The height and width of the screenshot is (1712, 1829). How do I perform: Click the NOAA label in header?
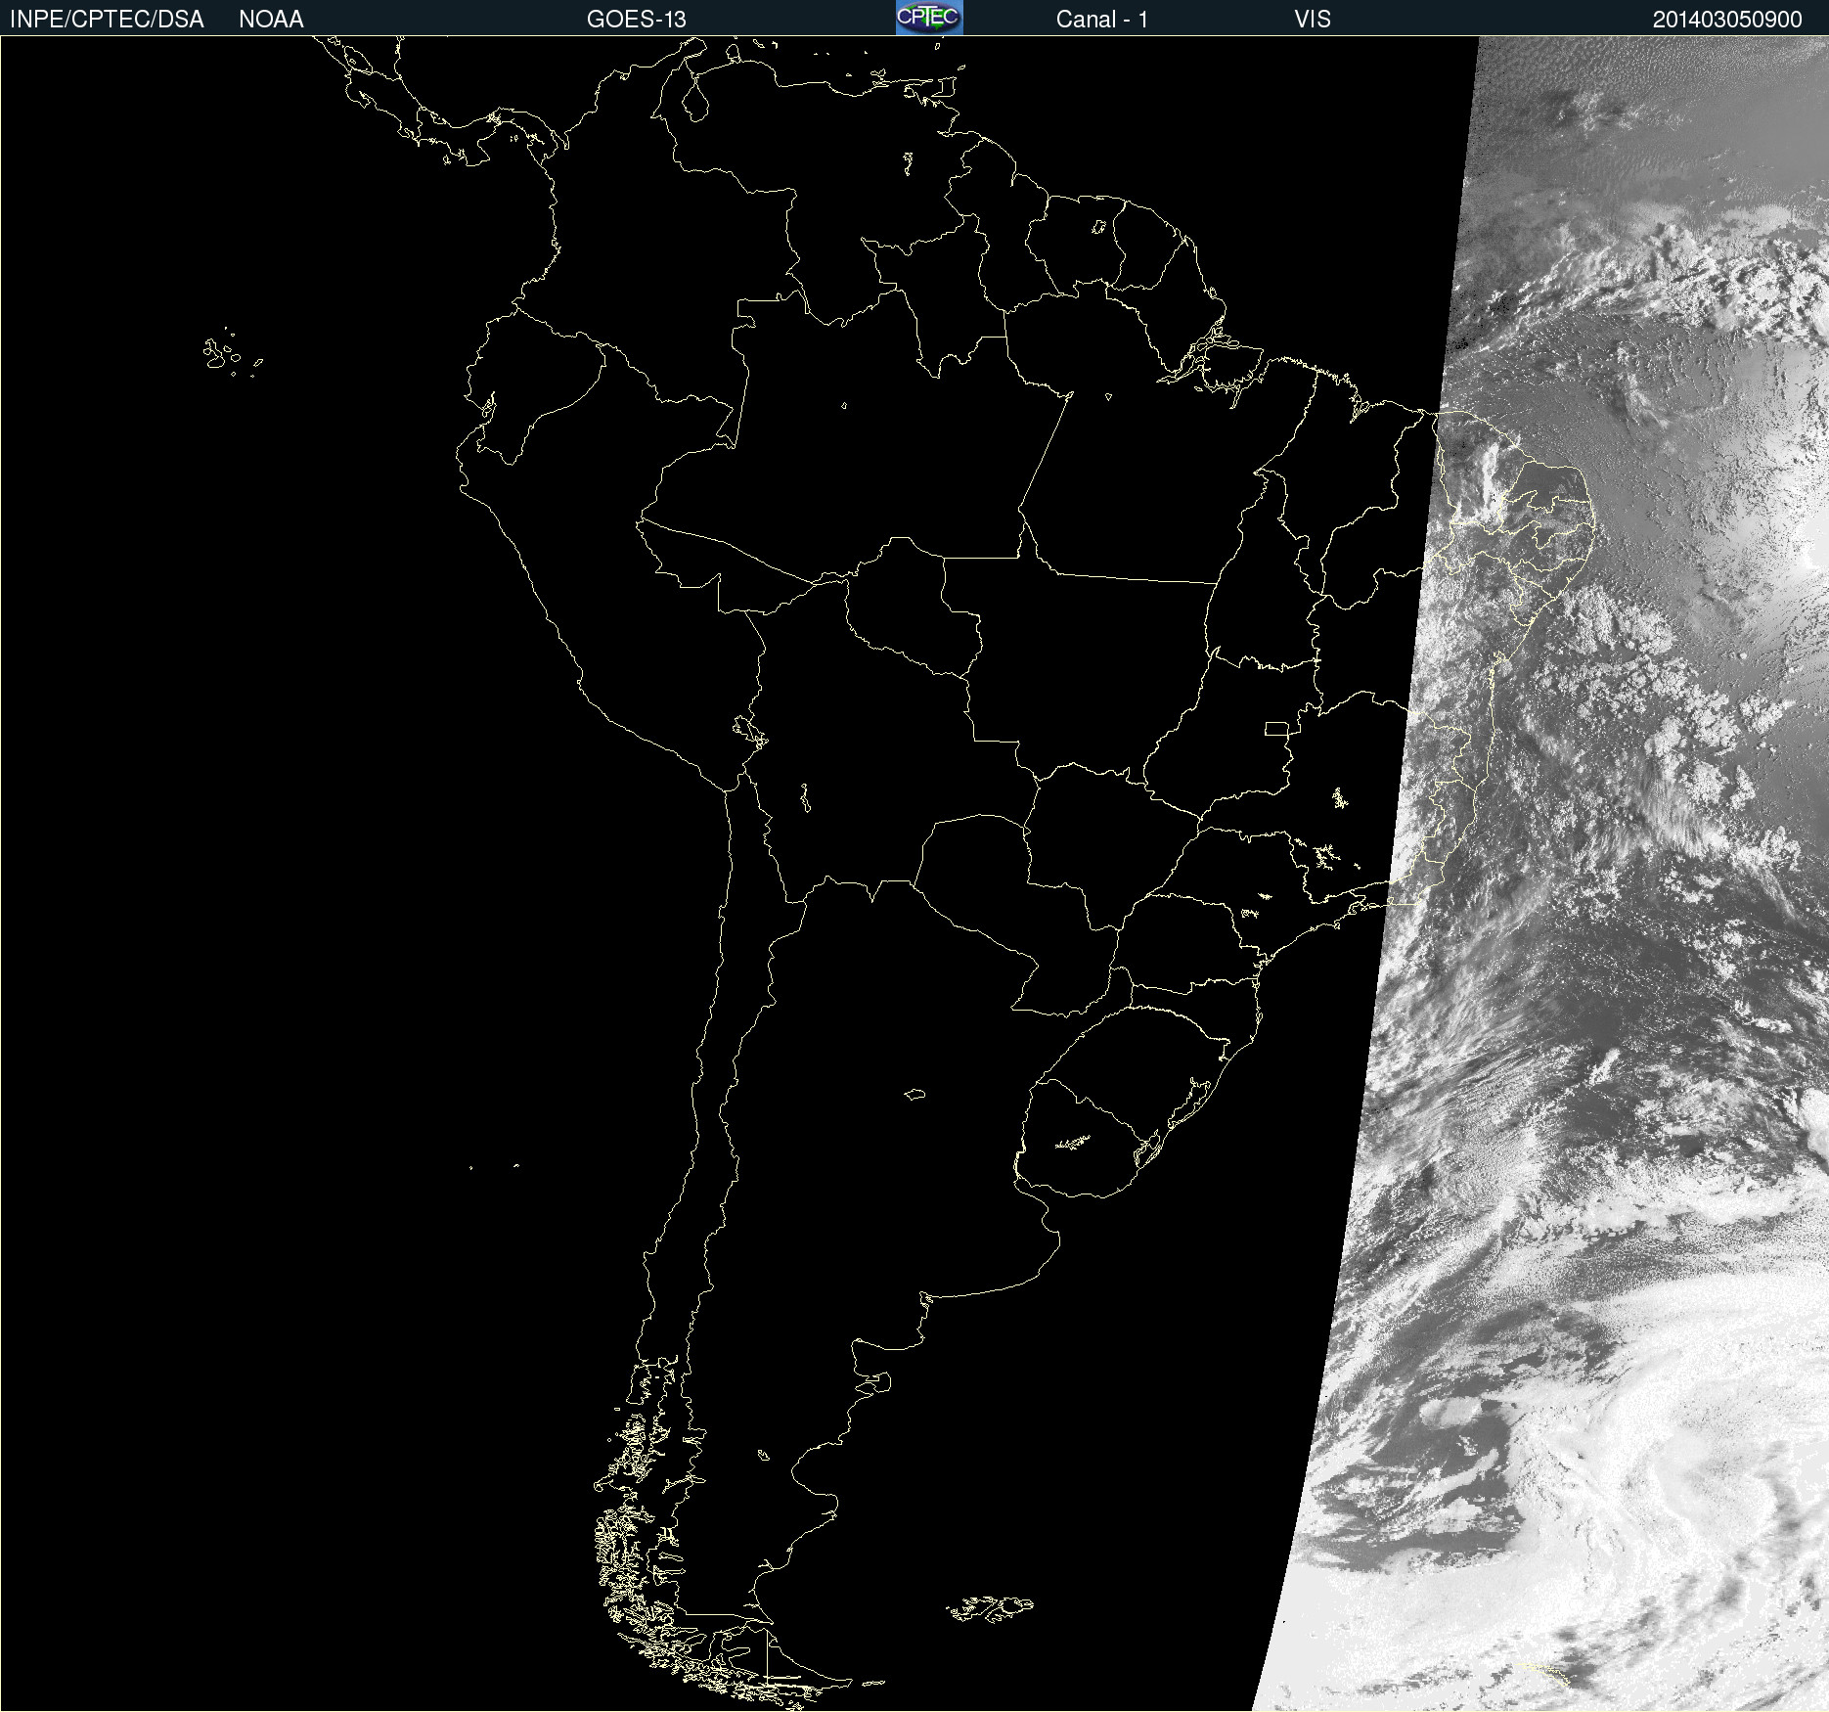tap(271, 20)
